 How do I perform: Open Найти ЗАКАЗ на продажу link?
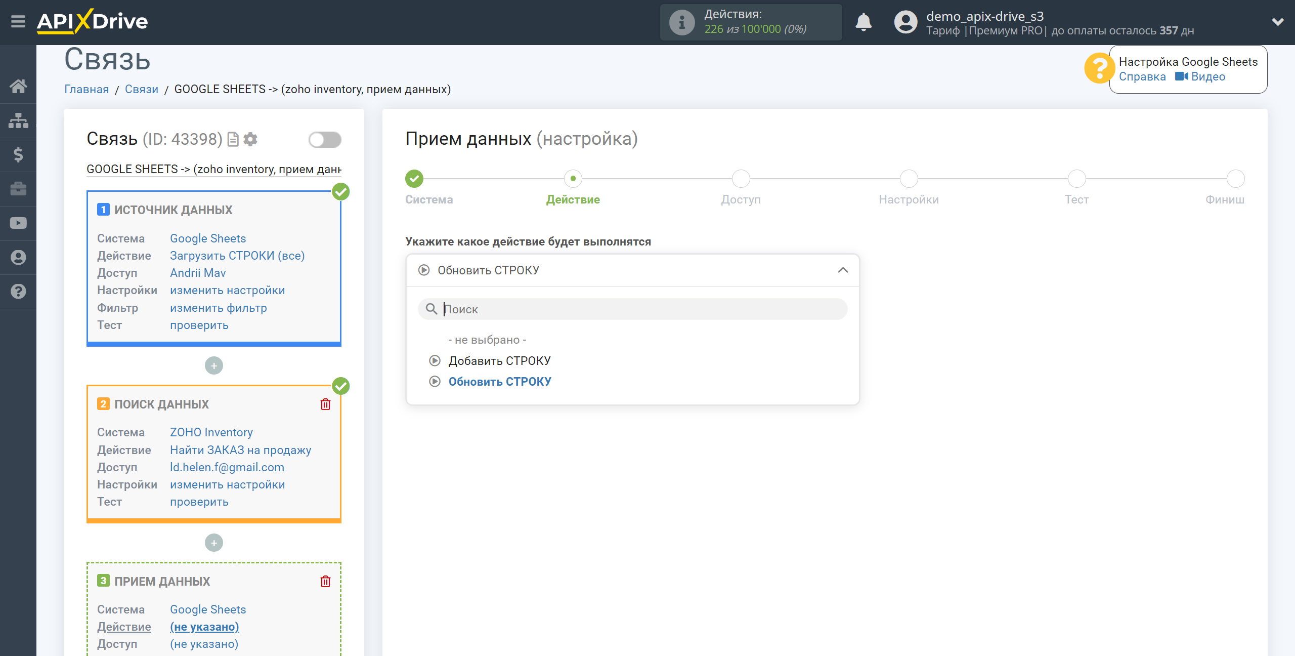[x=241, y=450]
